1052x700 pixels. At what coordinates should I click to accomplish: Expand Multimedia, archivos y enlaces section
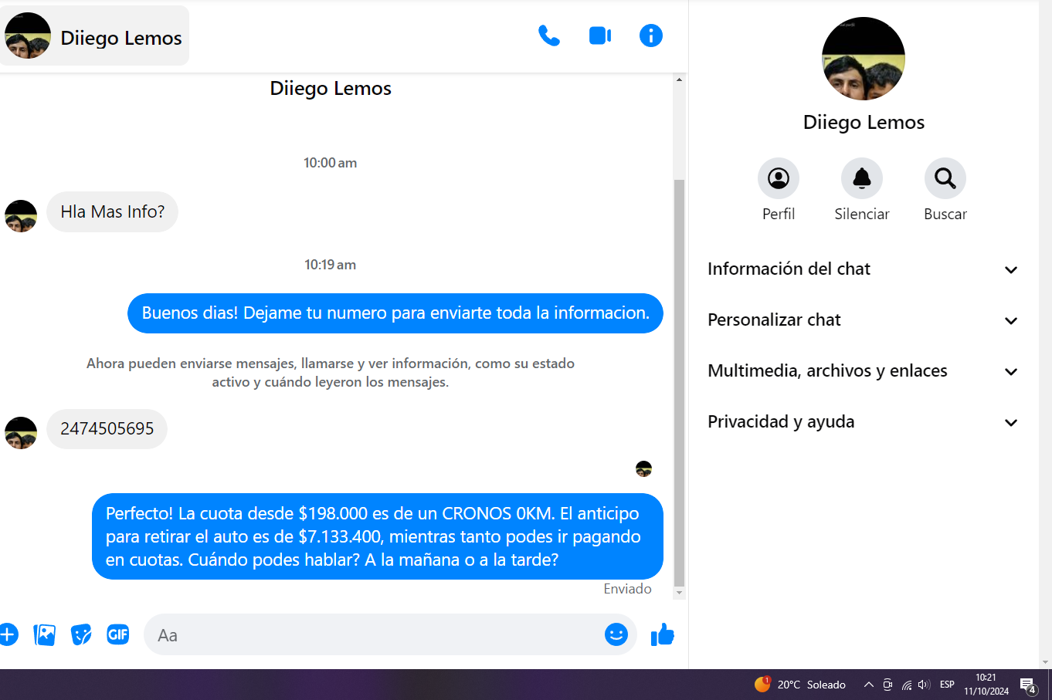pyautogui.click(x=864, y=370)
